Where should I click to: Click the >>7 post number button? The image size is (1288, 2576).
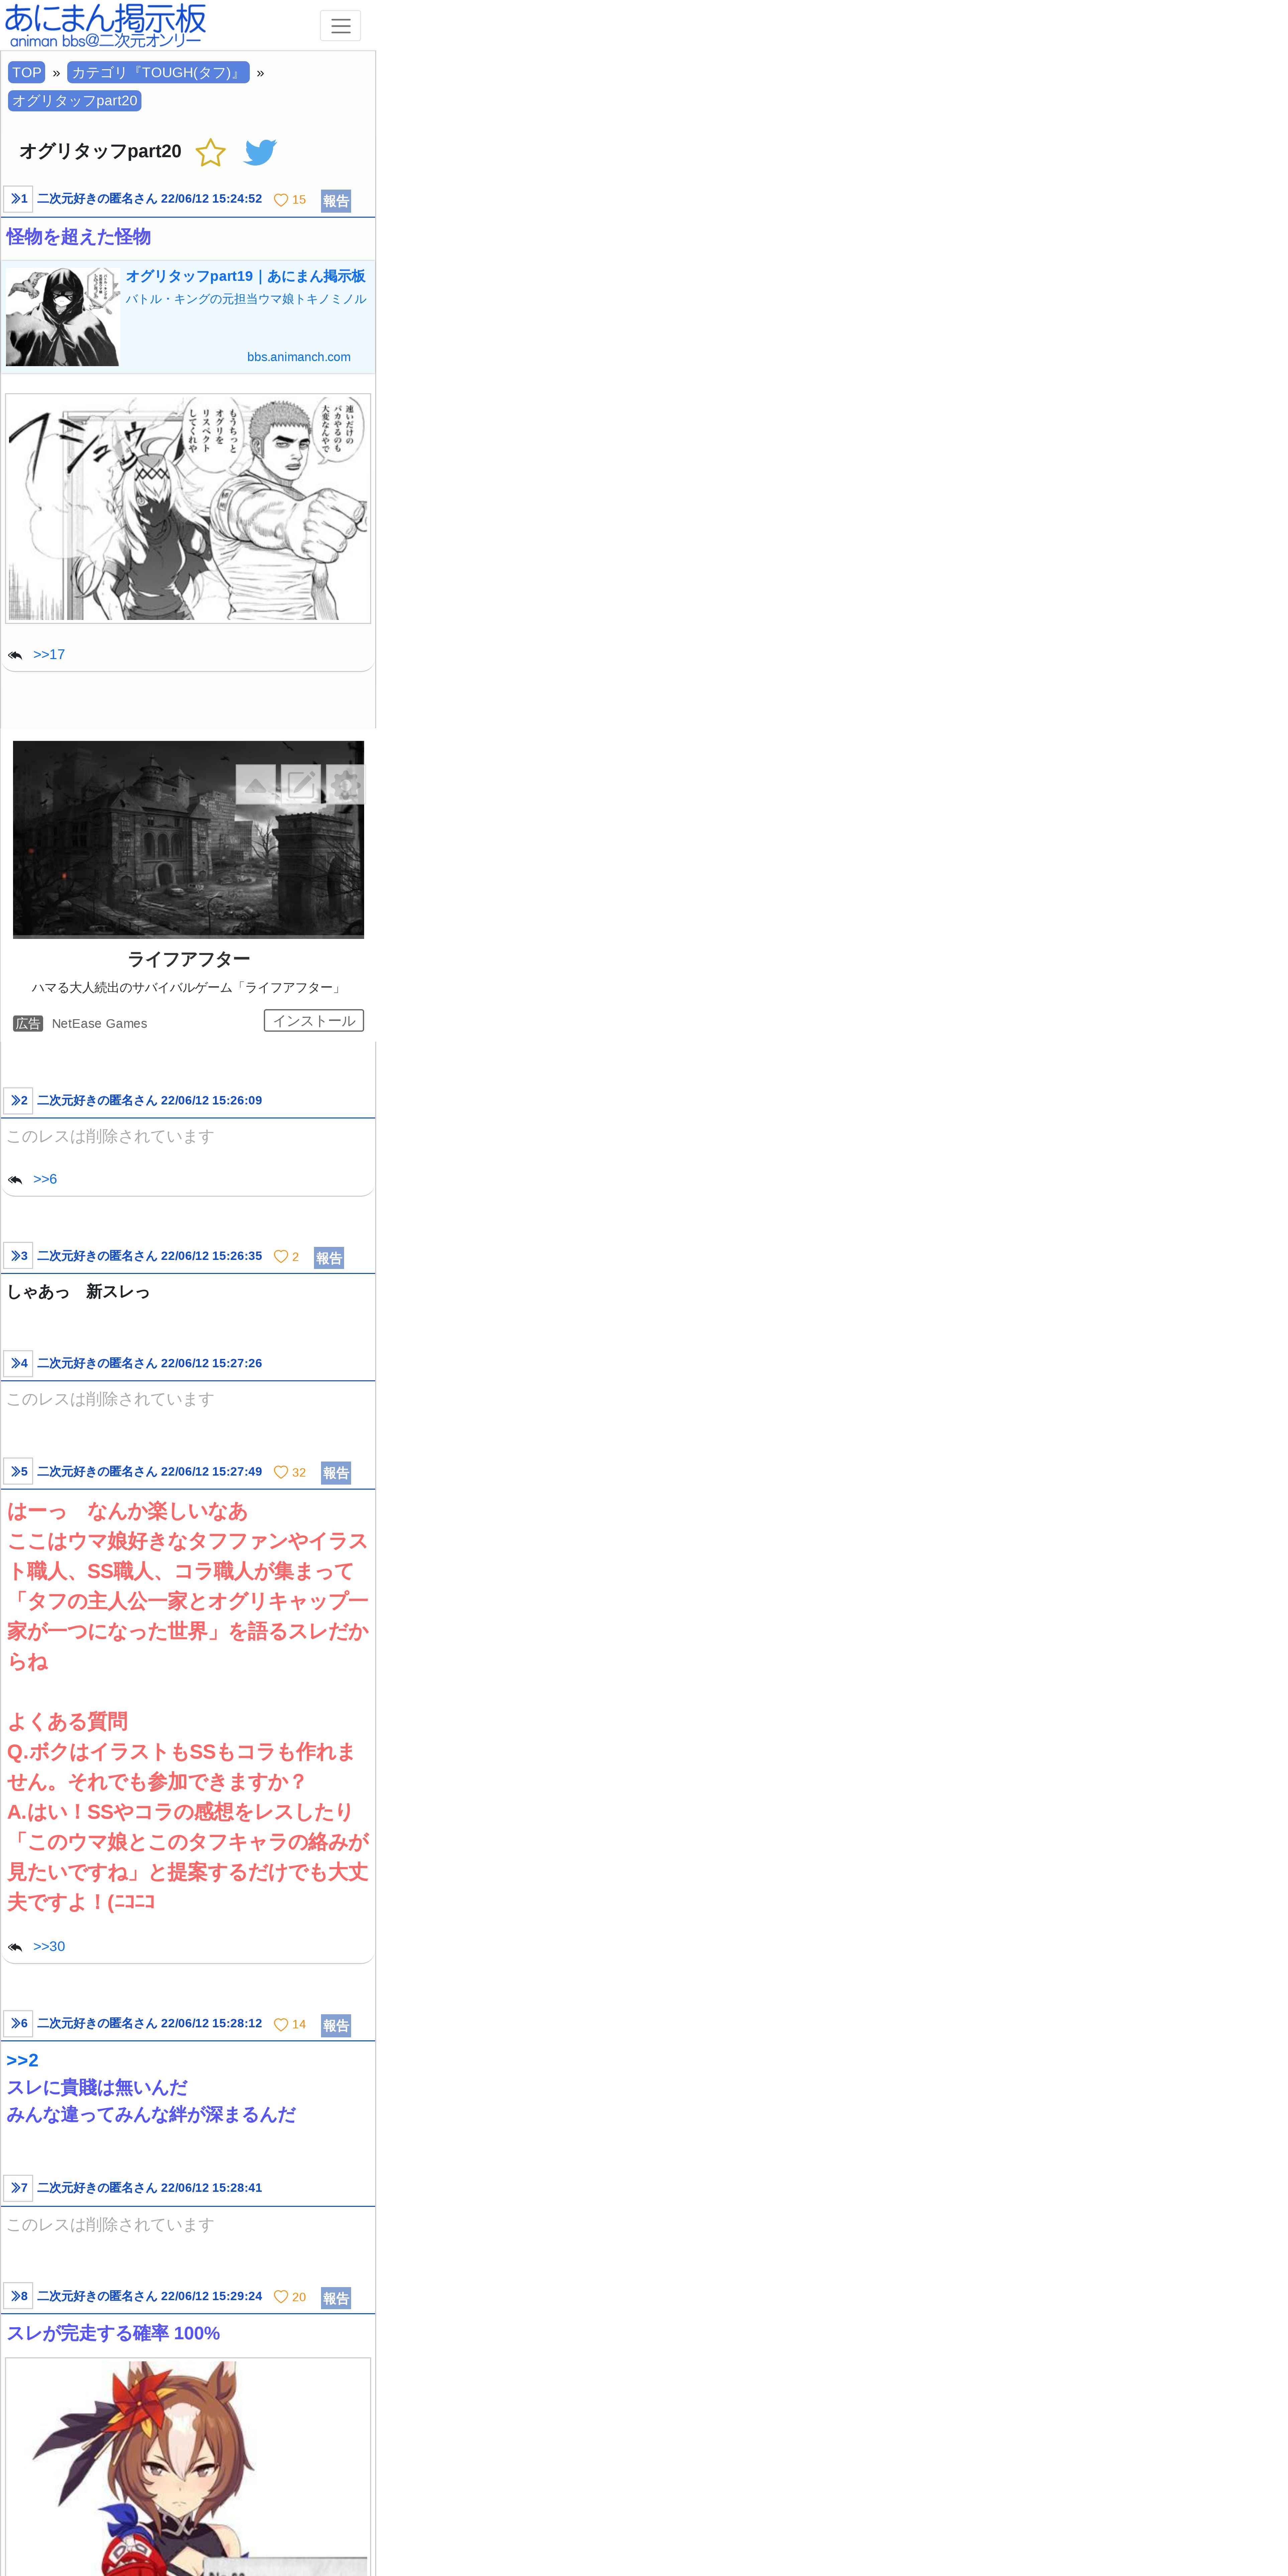[18, 2188]
